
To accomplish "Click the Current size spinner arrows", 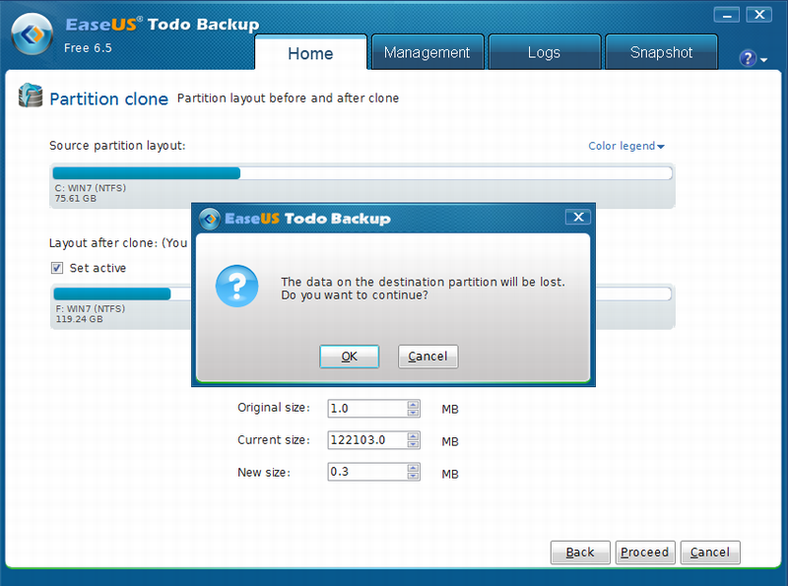I will click(x=413, y=440).
